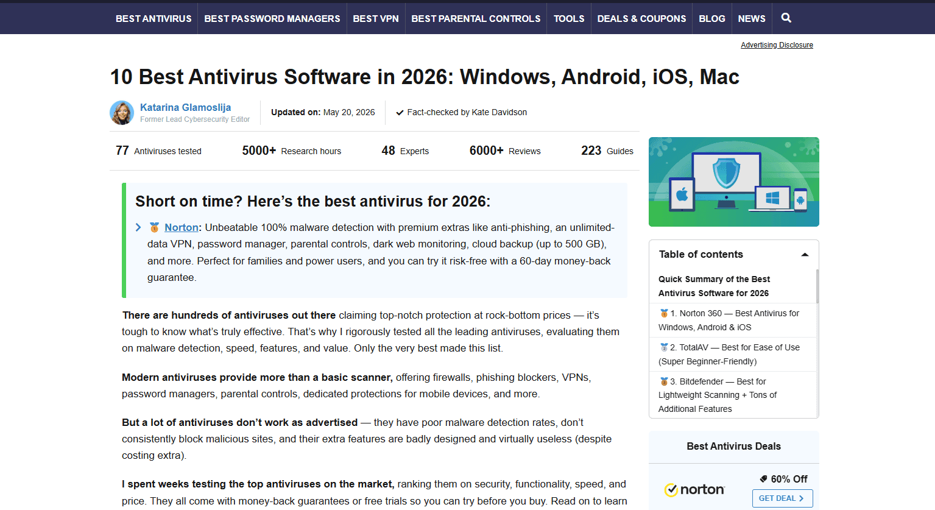Jump to 2. TotalAV section
935x510 pixels.
click(x=729, y=354)
